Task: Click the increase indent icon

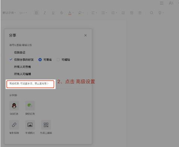Action: coord(140,13)
